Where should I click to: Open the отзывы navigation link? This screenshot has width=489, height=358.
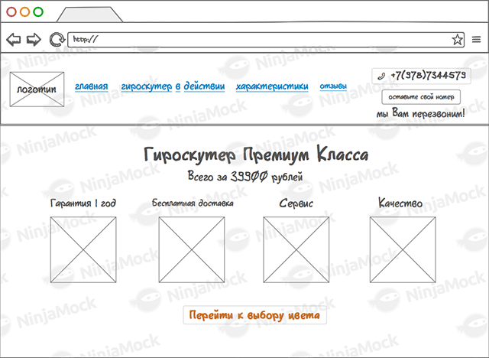(333, 86)
